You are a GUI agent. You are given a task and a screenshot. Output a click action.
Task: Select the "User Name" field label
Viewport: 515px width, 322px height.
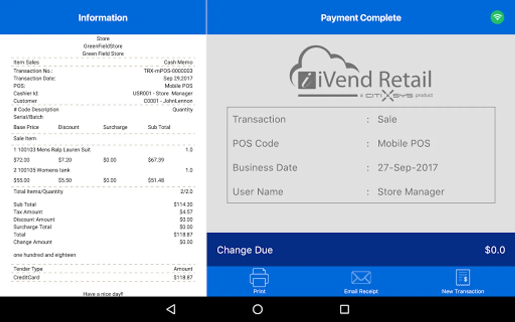(258, 192)
